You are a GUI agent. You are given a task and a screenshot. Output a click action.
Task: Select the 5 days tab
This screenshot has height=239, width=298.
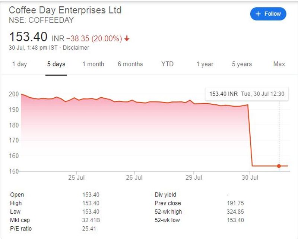[x=56, y=64]
